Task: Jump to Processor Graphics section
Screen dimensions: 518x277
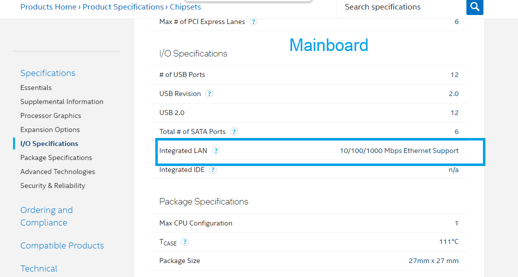Action: [51, 115]
